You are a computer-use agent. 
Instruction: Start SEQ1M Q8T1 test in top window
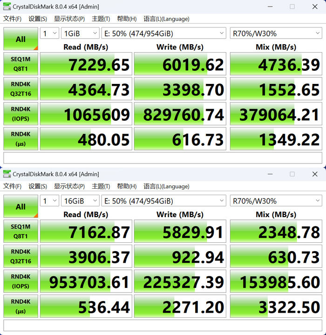point(20,64)
